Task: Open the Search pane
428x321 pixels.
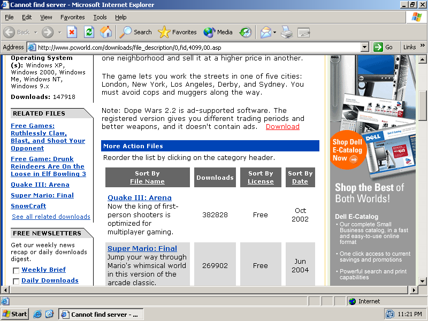Action: click(136, 32)
